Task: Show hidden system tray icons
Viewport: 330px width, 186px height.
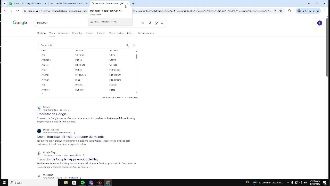Action: [288, 183]
